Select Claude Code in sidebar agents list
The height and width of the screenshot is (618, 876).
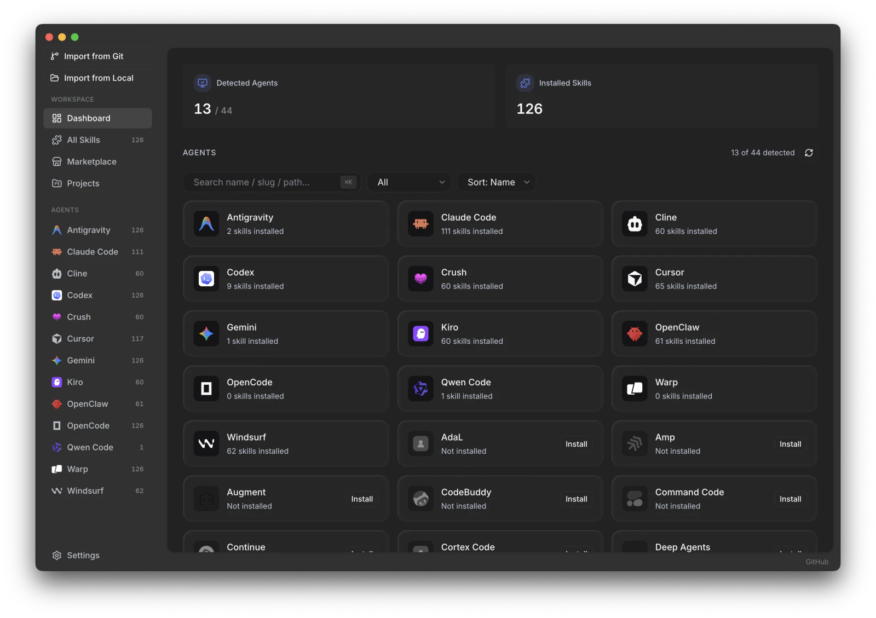[97, 252]
